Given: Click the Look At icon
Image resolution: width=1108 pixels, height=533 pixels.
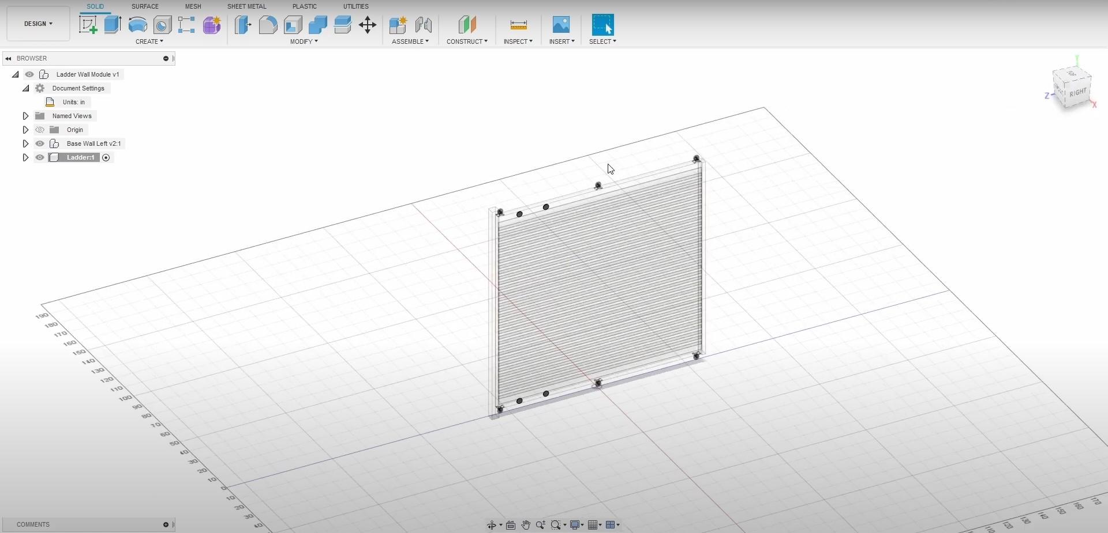Looking at the screenshot, I should click(x=511, y=525).
